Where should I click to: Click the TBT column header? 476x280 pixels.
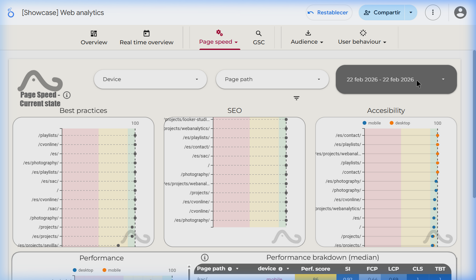pos(440,269)
